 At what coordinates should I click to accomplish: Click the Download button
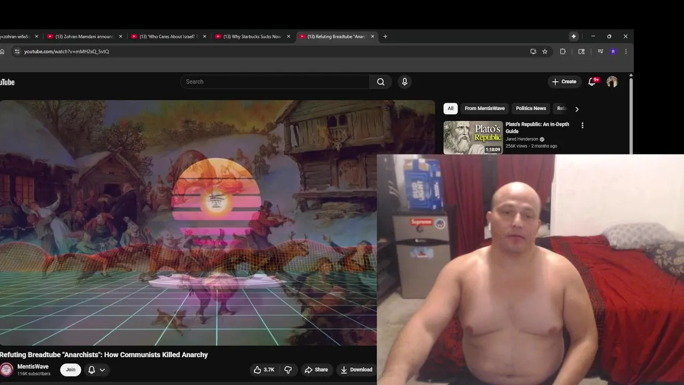(x=356, y=369)
